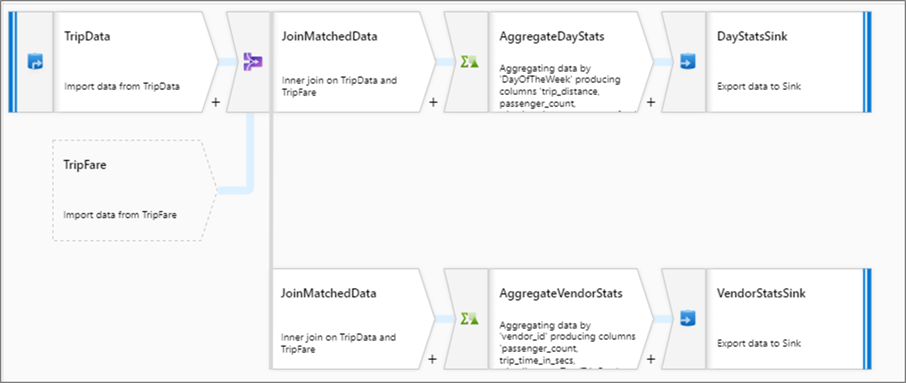Viewport: 906px width, 383px height.
Task: Select the TripData source node title
Action: pyautogui.click(x=87, y=37)
